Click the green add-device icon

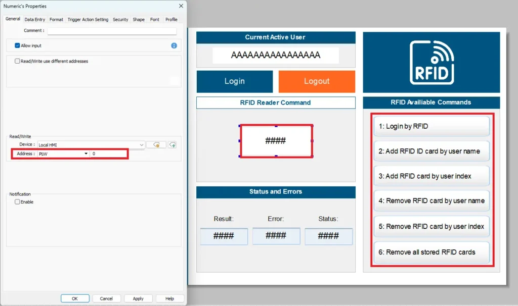tap(174, 145)
